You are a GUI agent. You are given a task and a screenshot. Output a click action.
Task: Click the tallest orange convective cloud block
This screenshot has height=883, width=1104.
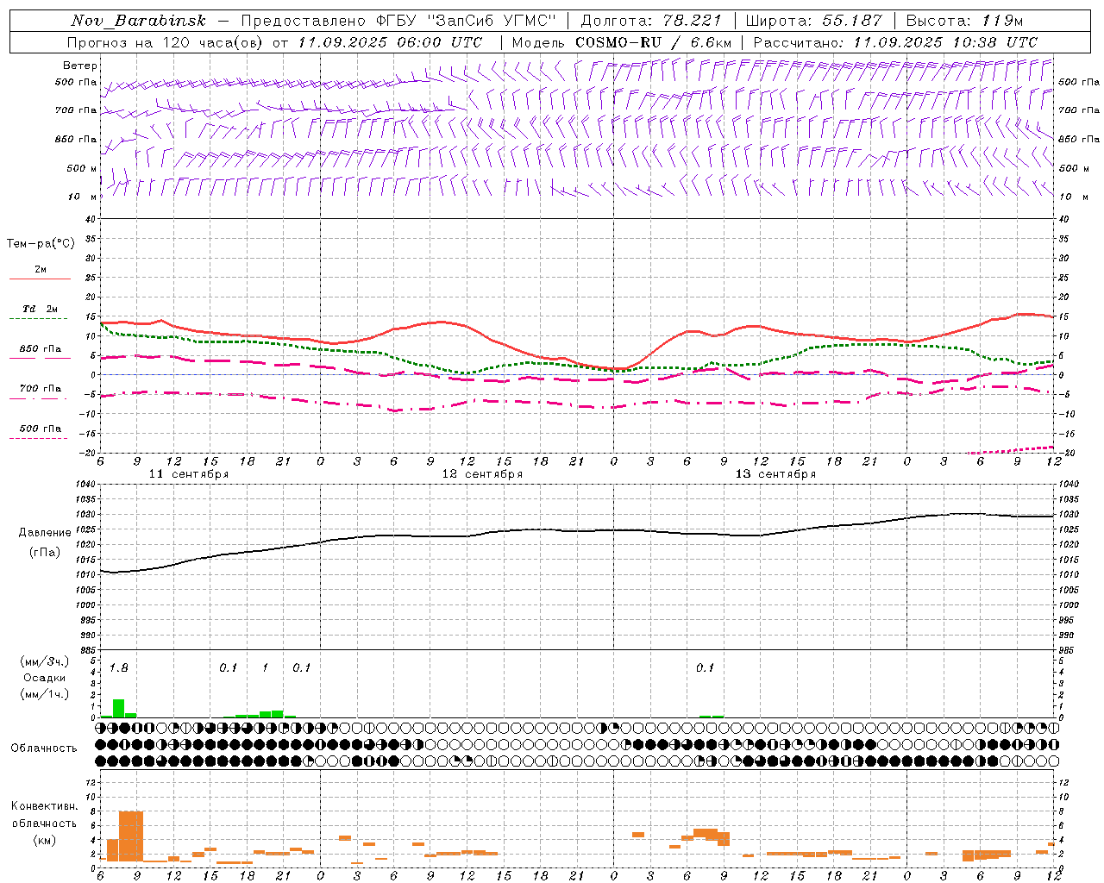coord(130,836)
